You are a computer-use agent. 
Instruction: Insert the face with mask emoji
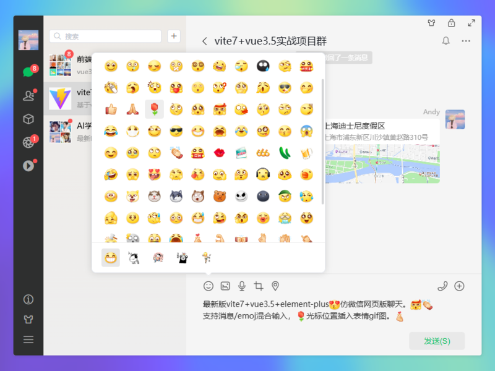132,131
